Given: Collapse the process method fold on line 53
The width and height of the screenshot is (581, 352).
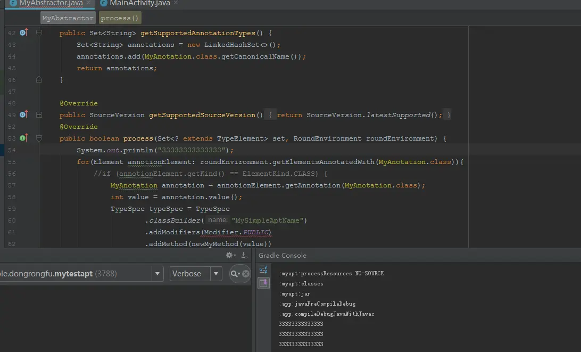Looking at the screenshot, I should coord(39,138).
